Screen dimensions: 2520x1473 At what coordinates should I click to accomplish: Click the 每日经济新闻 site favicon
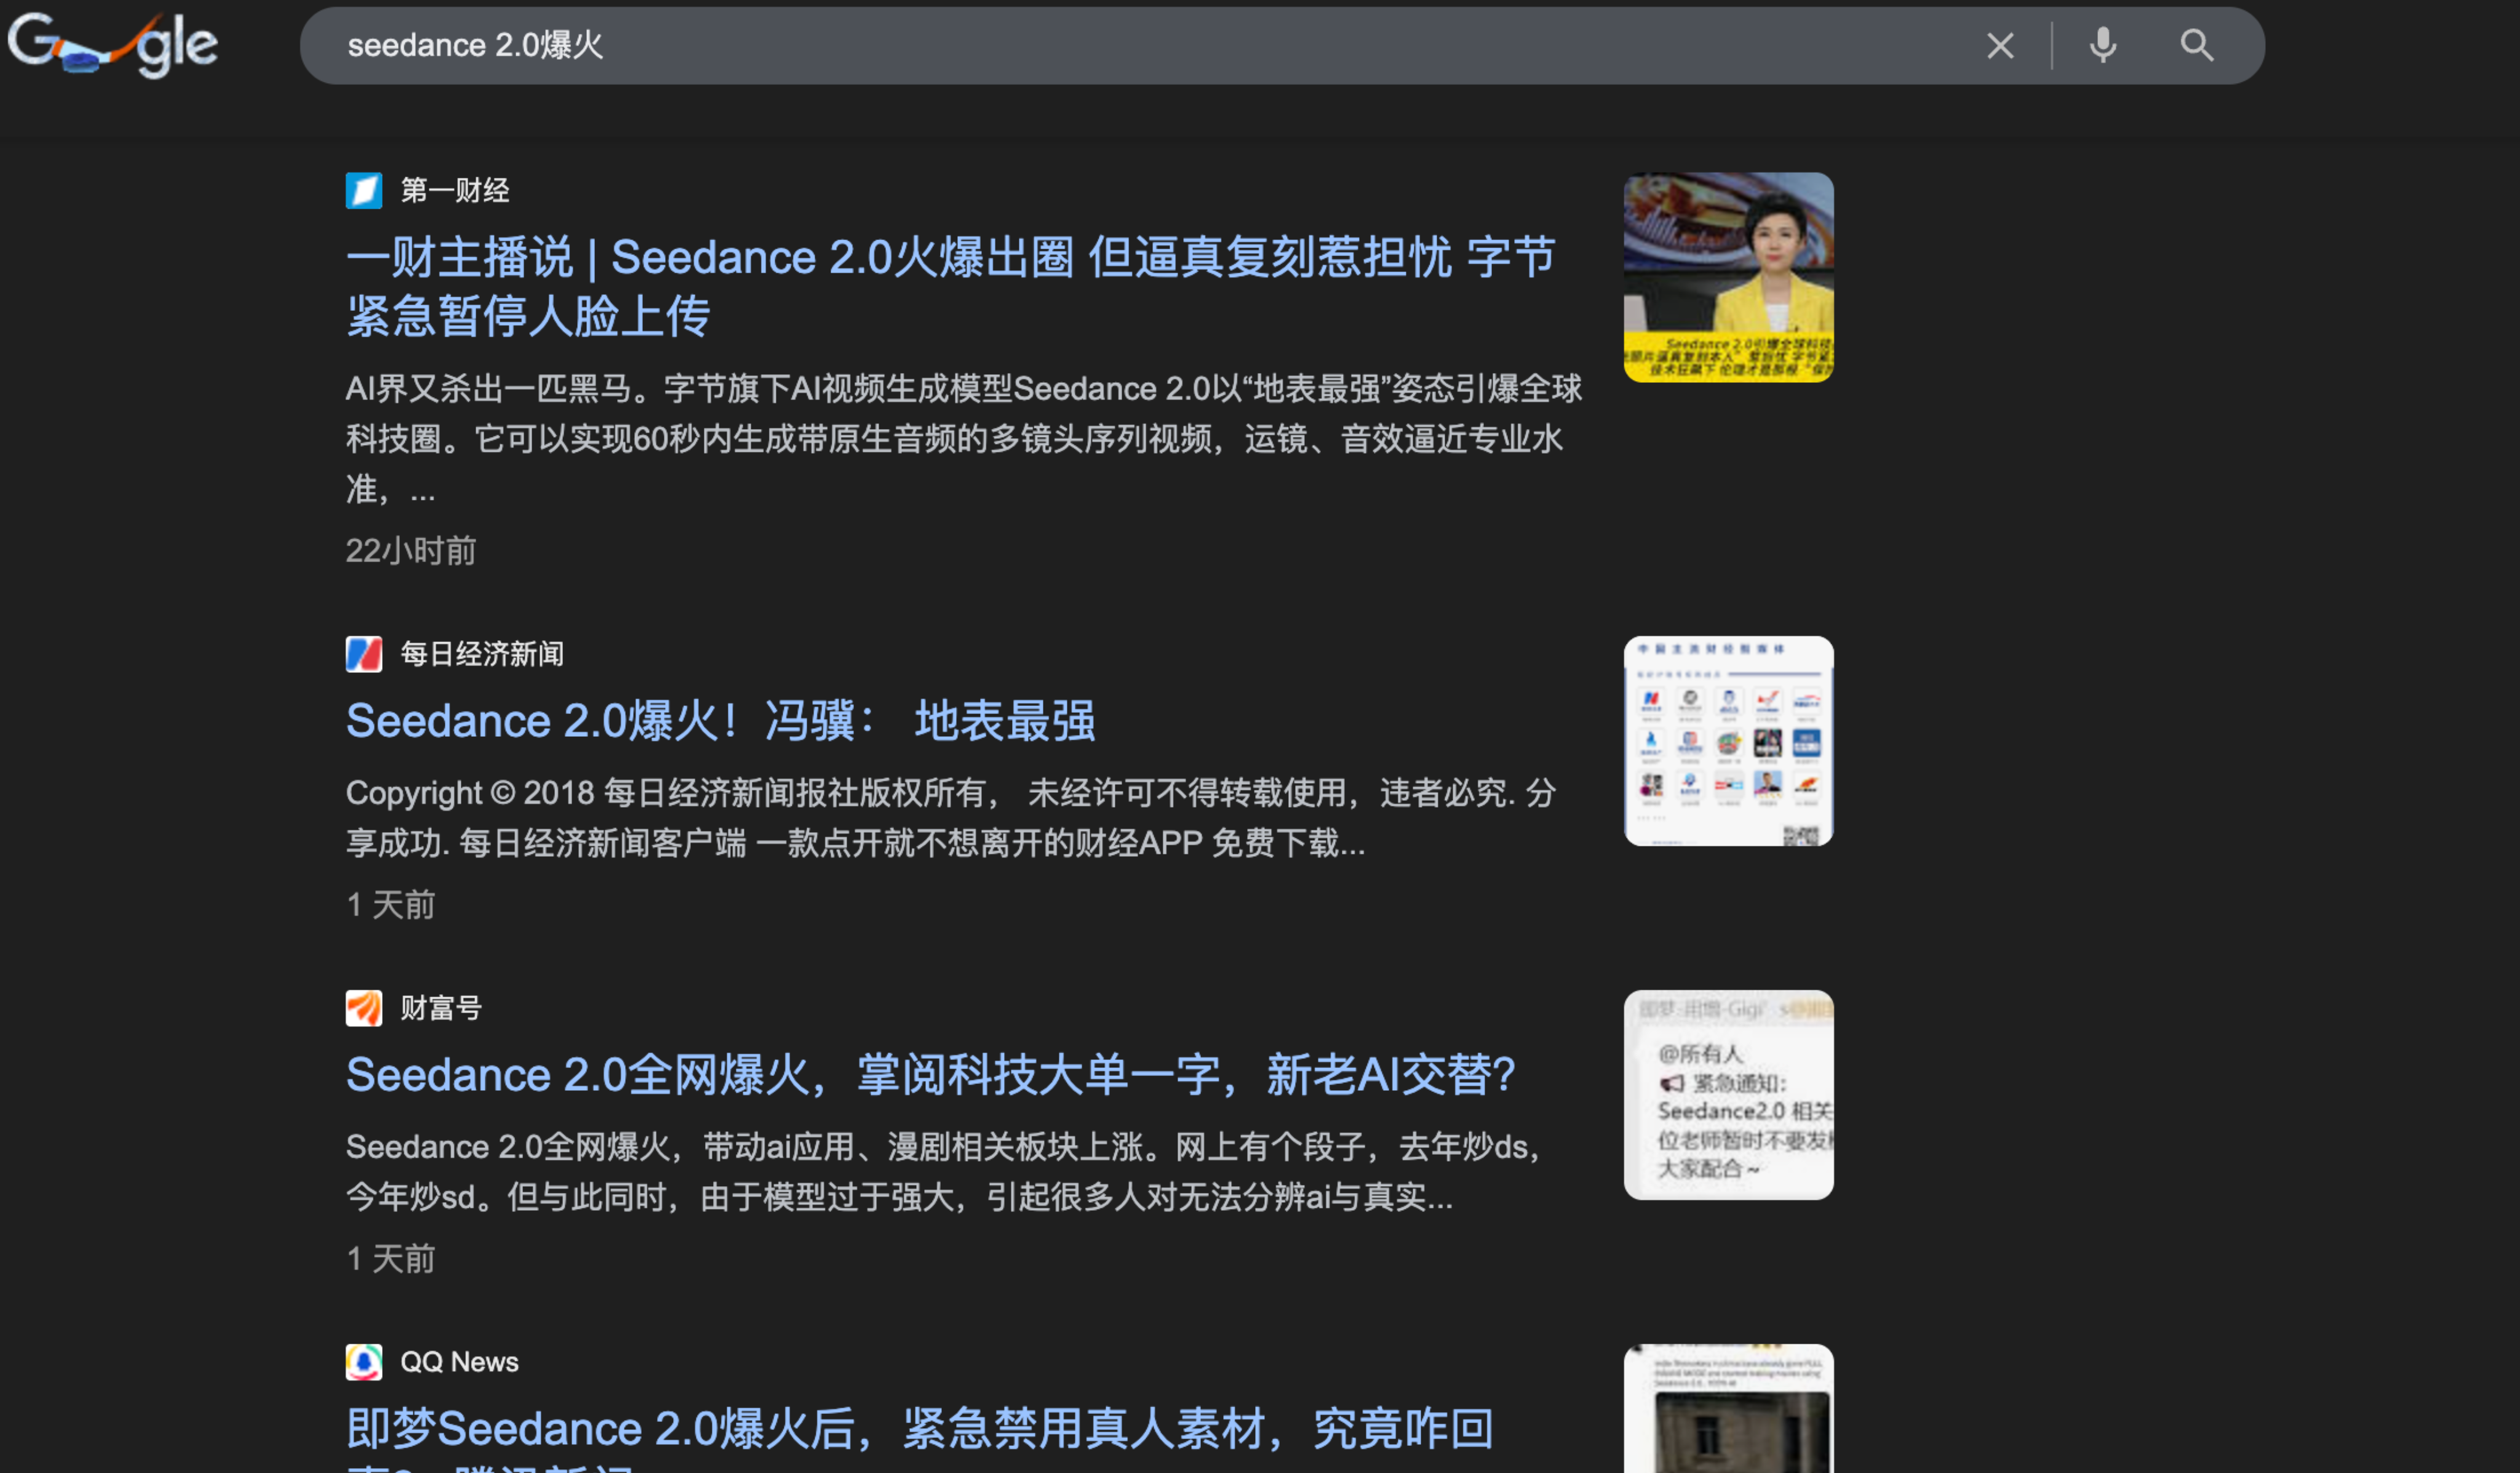click(364, 654)
